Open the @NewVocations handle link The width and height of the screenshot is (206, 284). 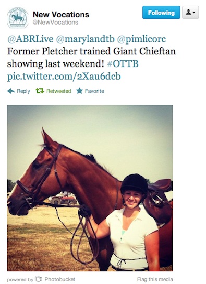coord(55,23)
